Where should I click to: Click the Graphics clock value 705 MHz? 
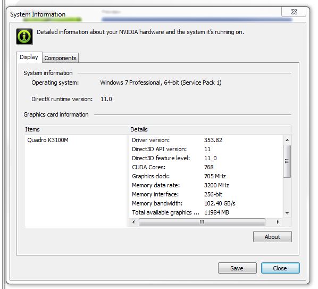215,176
